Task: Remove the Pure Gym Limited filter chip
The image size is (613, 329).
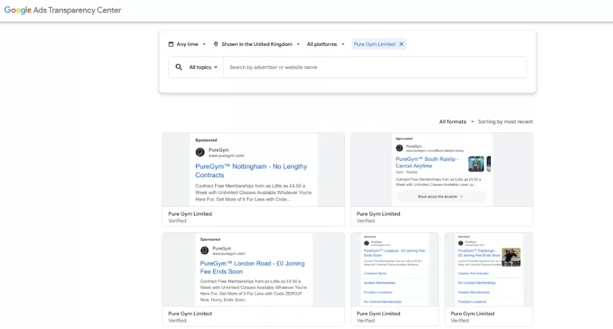Action: click(x=402, y=44)
